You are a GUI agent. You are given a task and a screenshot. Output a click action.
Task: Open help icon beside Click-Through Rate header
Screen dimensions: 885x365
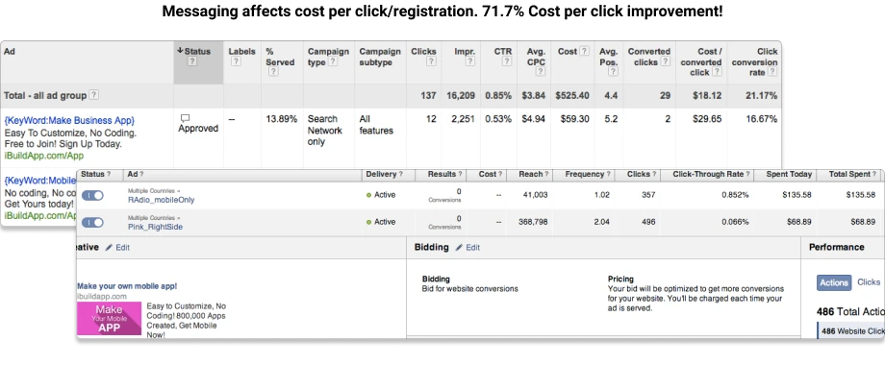(x=748, y=175)
